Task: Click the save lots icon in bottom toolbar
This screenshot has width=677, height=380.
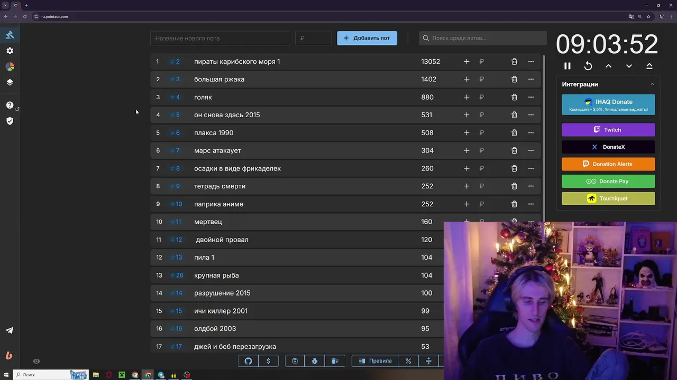Action: pyautogui.click(x=295, y=361)
